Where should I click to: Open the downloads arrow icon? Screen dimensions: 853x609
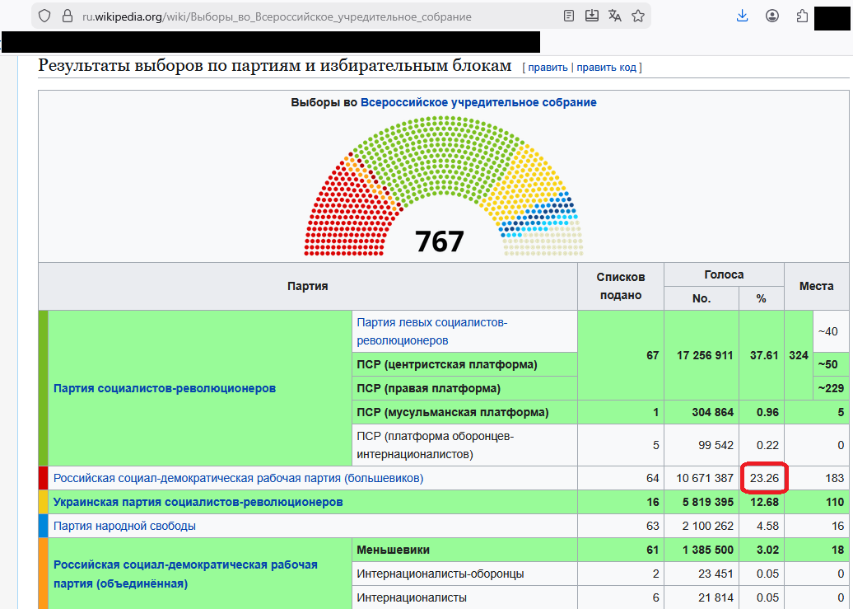click(x=742, y=16)
